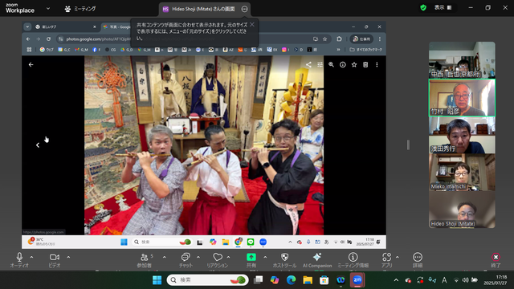This screenshot has width=514, height=289.
Task: Click reload button in shared browser
Action: (48, 39)
